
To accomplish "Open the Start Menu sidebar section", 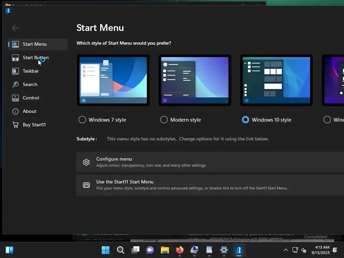I will 38,44.
